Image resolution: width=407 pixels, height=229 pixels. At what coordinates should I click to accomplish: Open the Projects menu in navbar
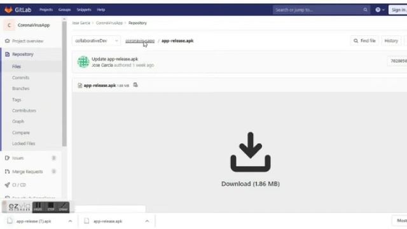[46, 10]
